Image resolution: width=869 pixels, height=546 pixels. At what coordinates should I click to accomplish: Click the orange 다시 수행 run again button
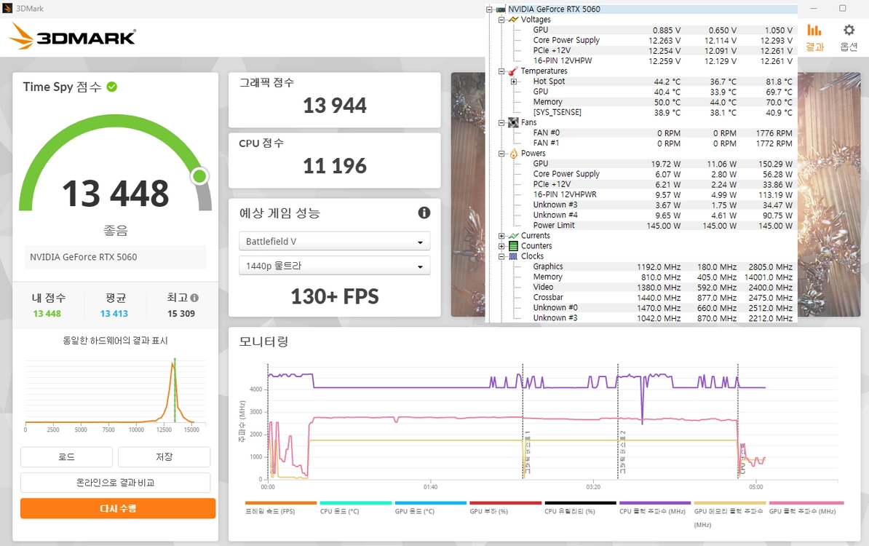(x=118, y=508)
